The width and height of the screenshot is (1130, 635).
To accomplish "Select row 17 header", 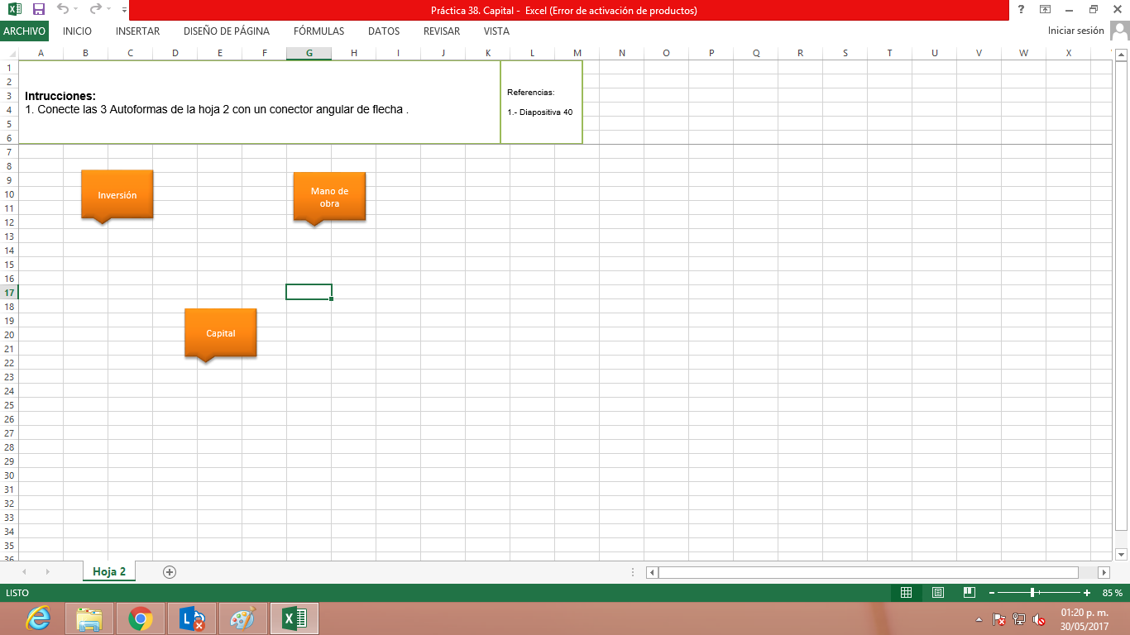I will (9, 293).
